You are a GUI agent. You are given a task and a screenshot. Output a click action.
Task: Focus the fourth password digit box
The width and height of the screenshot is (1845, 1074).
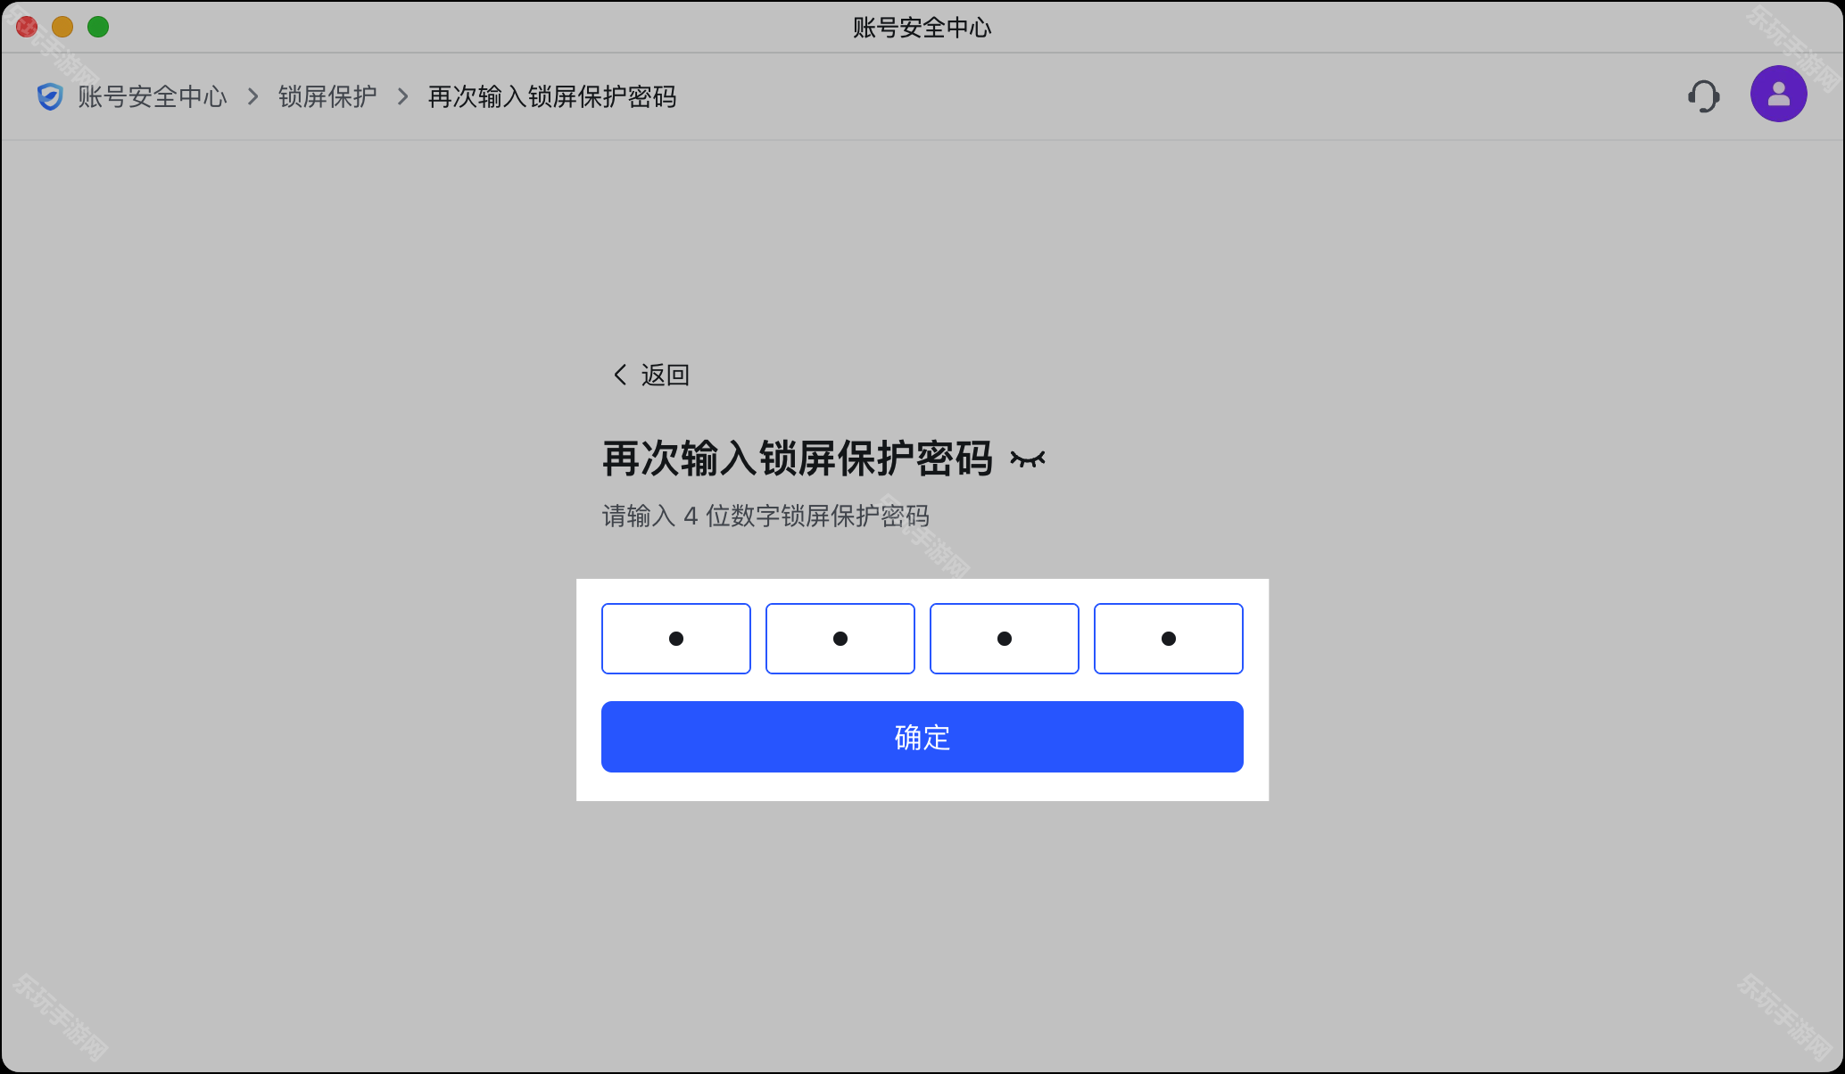tap(1168, 639)
